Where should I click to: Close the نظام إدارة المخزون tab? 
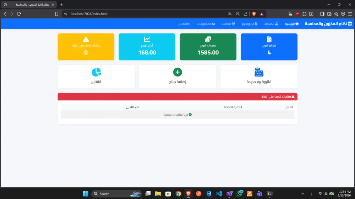click(x=53, y=5)
